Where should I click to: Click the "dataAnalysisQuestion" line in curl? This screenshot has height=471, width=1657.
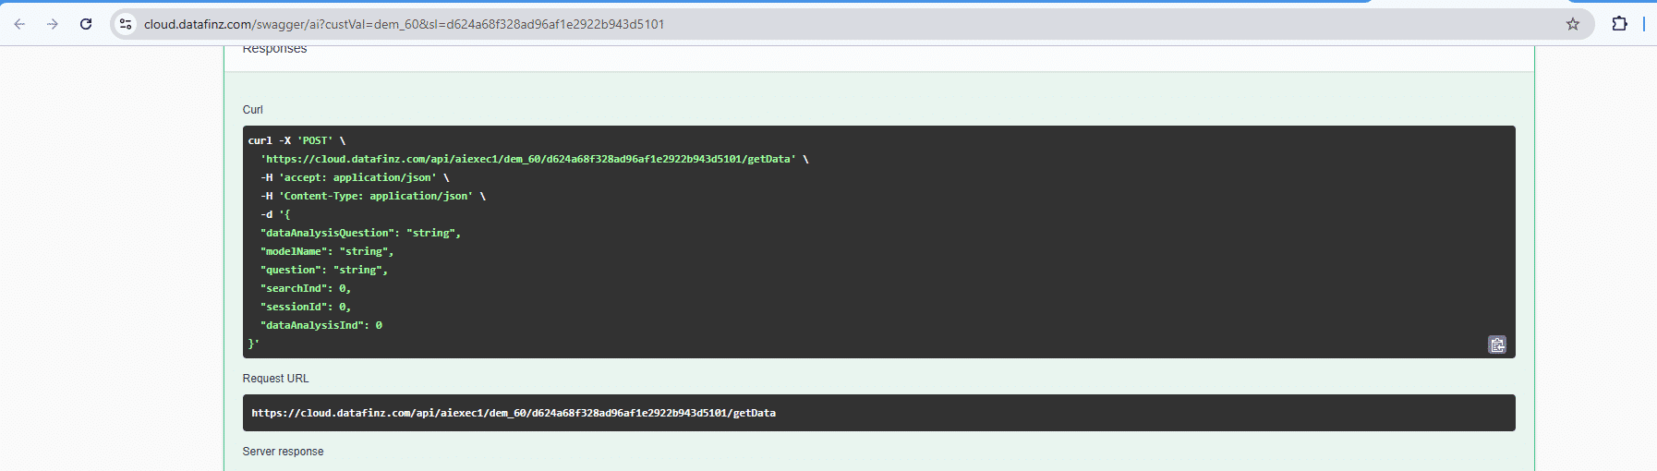click(x=360, y=233)
